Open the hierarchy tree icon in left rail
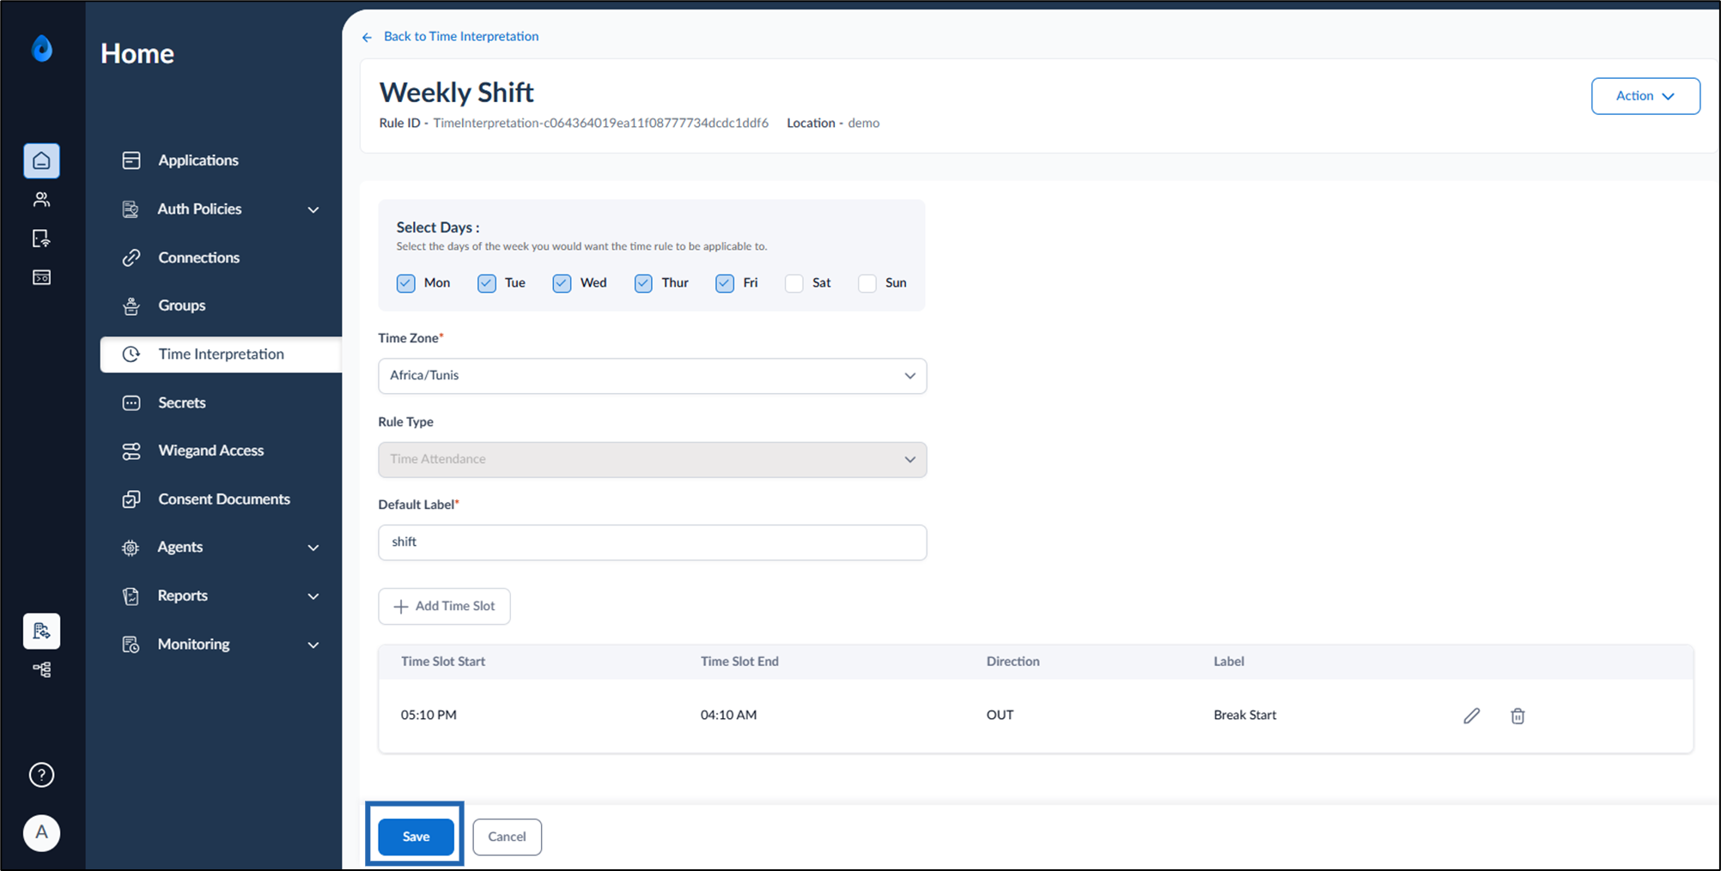 pyautogui.click(x=41, y=669)
